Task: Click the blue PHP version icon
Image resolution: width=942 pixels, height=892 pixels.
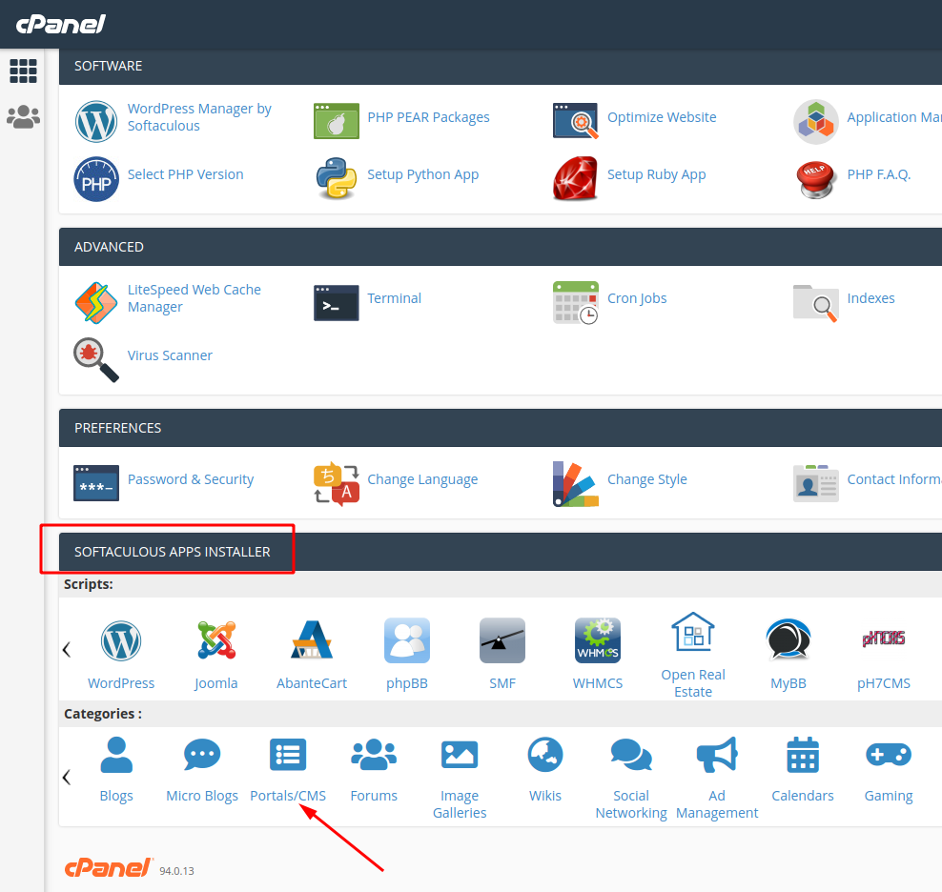Action: click(96, 179)
